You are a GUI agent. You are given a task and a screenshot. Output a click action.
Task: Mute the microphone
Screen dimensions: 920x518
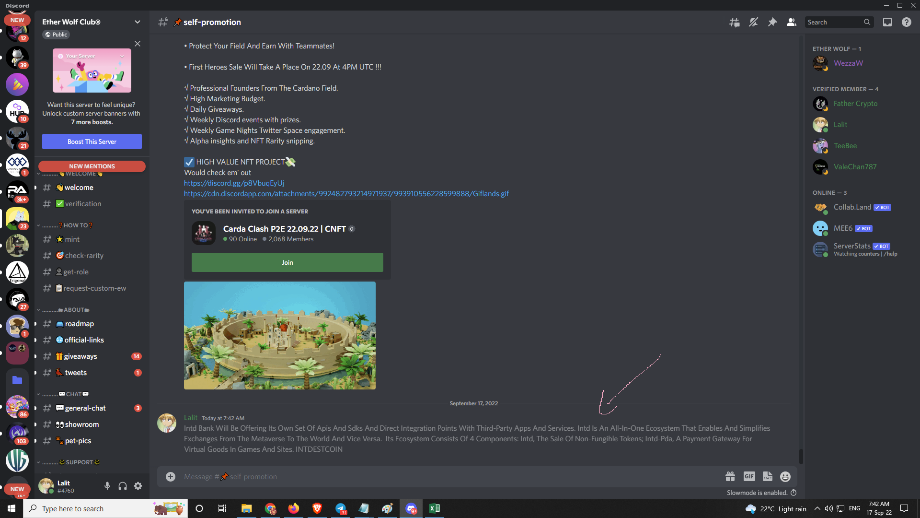pyautogui.click(x=107, y=486)
